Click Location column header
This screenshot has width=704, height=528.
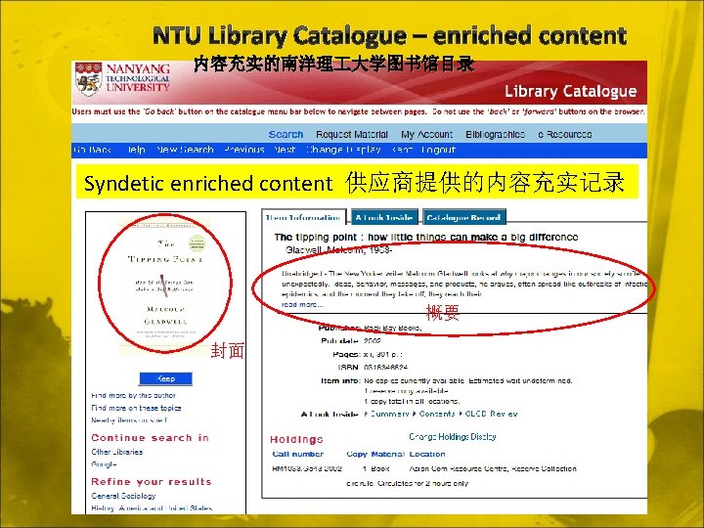pyautogui.click(x=427, y=454)
